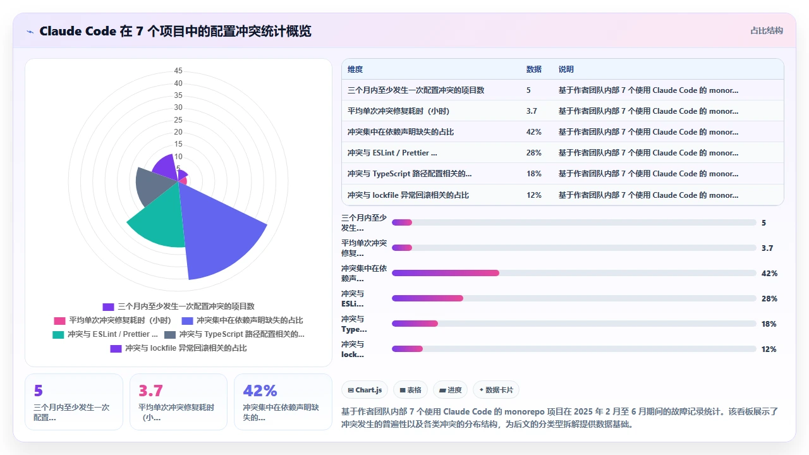The height and width of the screenshot is (455, 809).
Task: Select table row 三个月内至少发生一次配置冲突的项目数
Action: [563, 90]
